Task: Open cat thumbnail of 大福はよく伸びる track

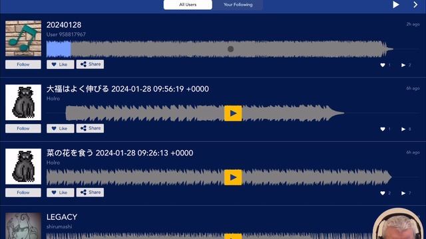Action: pos(23,102)
